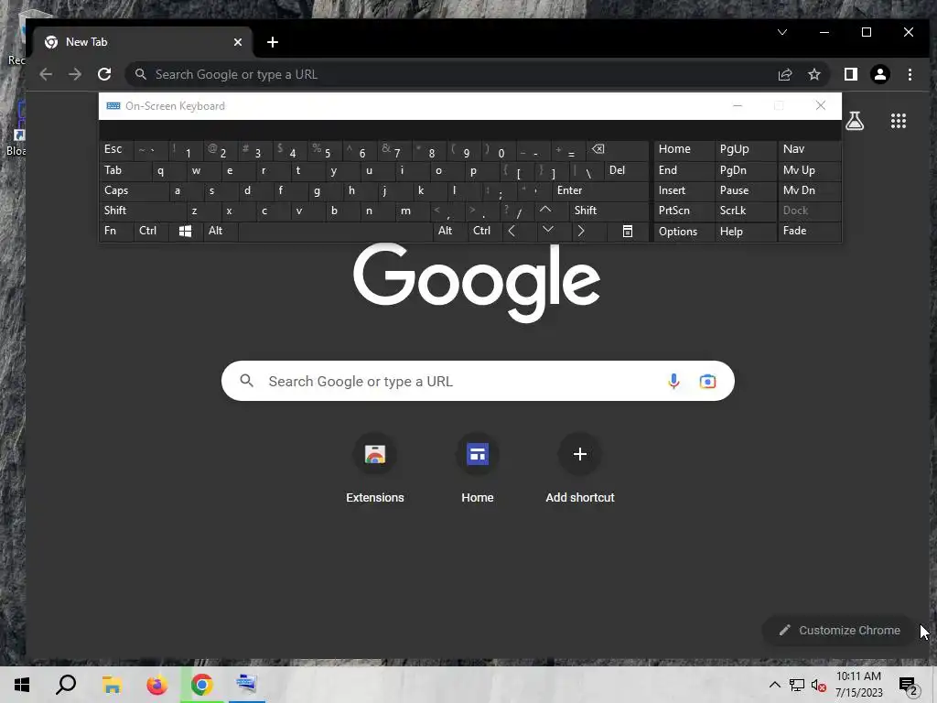Start a voice search with the microphone
Screen dimensions: 937x703
tap(673, 381)
